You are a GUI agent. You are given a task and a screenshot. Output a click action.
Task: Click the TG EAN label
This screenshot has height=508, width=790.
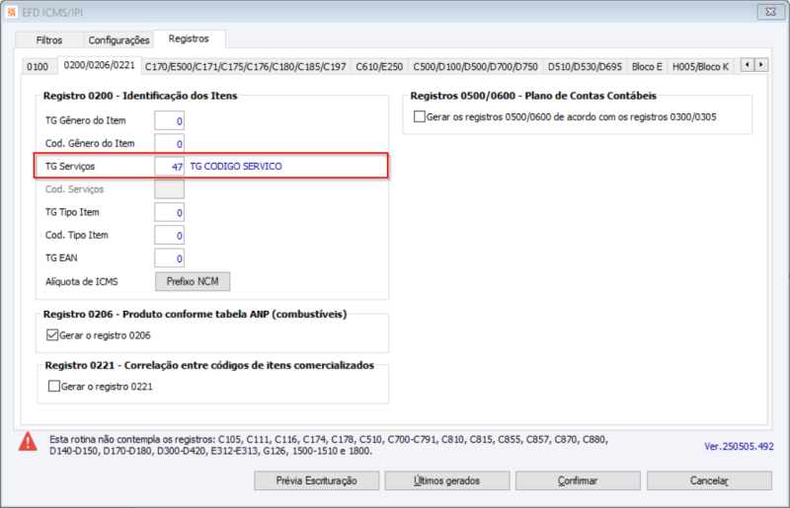[x=61, y=257]
